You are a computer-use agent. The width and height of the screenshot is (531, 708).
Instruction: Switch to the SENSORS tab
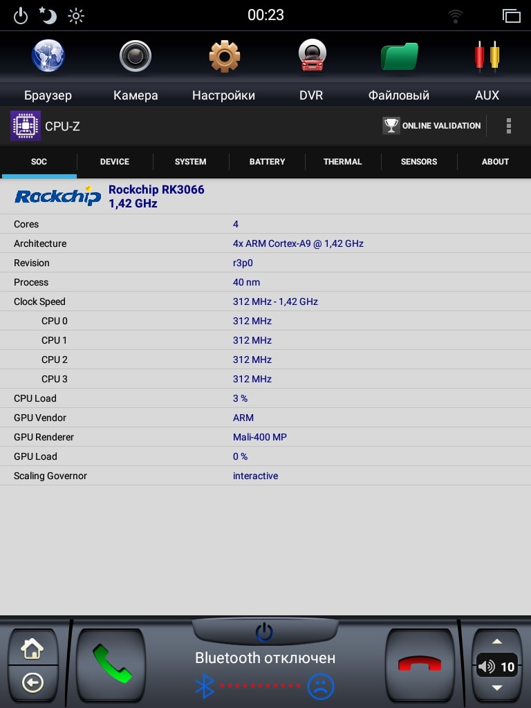[419, 162]
